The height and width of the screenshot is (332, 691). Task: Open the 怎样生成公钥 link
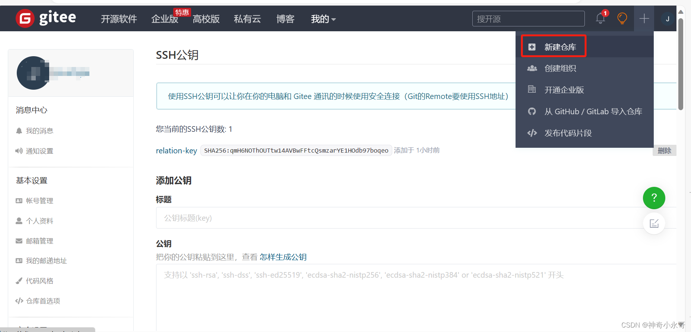click(x=283, y=257)
